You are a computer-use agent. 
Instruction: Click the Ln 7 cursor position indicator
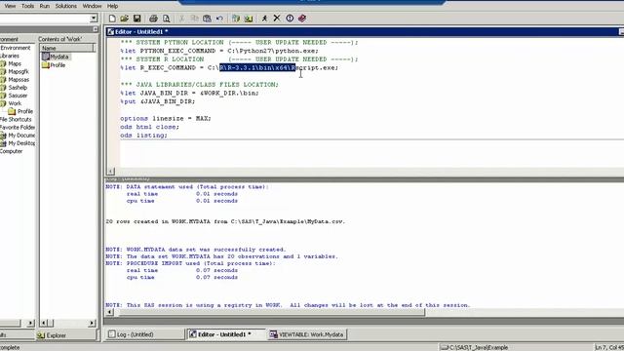point(608,347)
